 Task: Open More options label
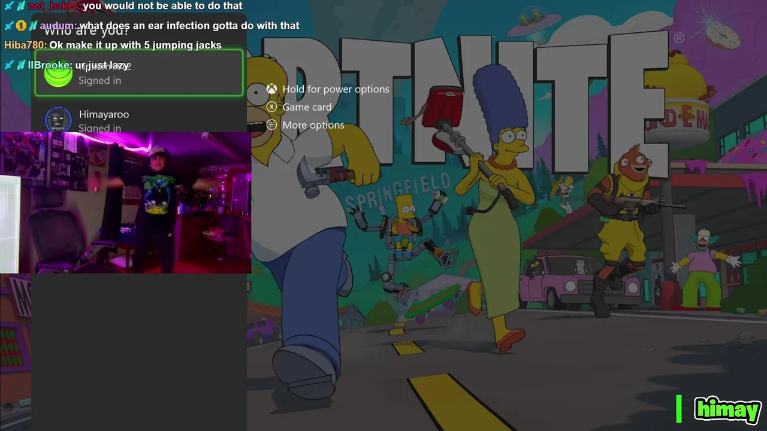tap(313, 125)
